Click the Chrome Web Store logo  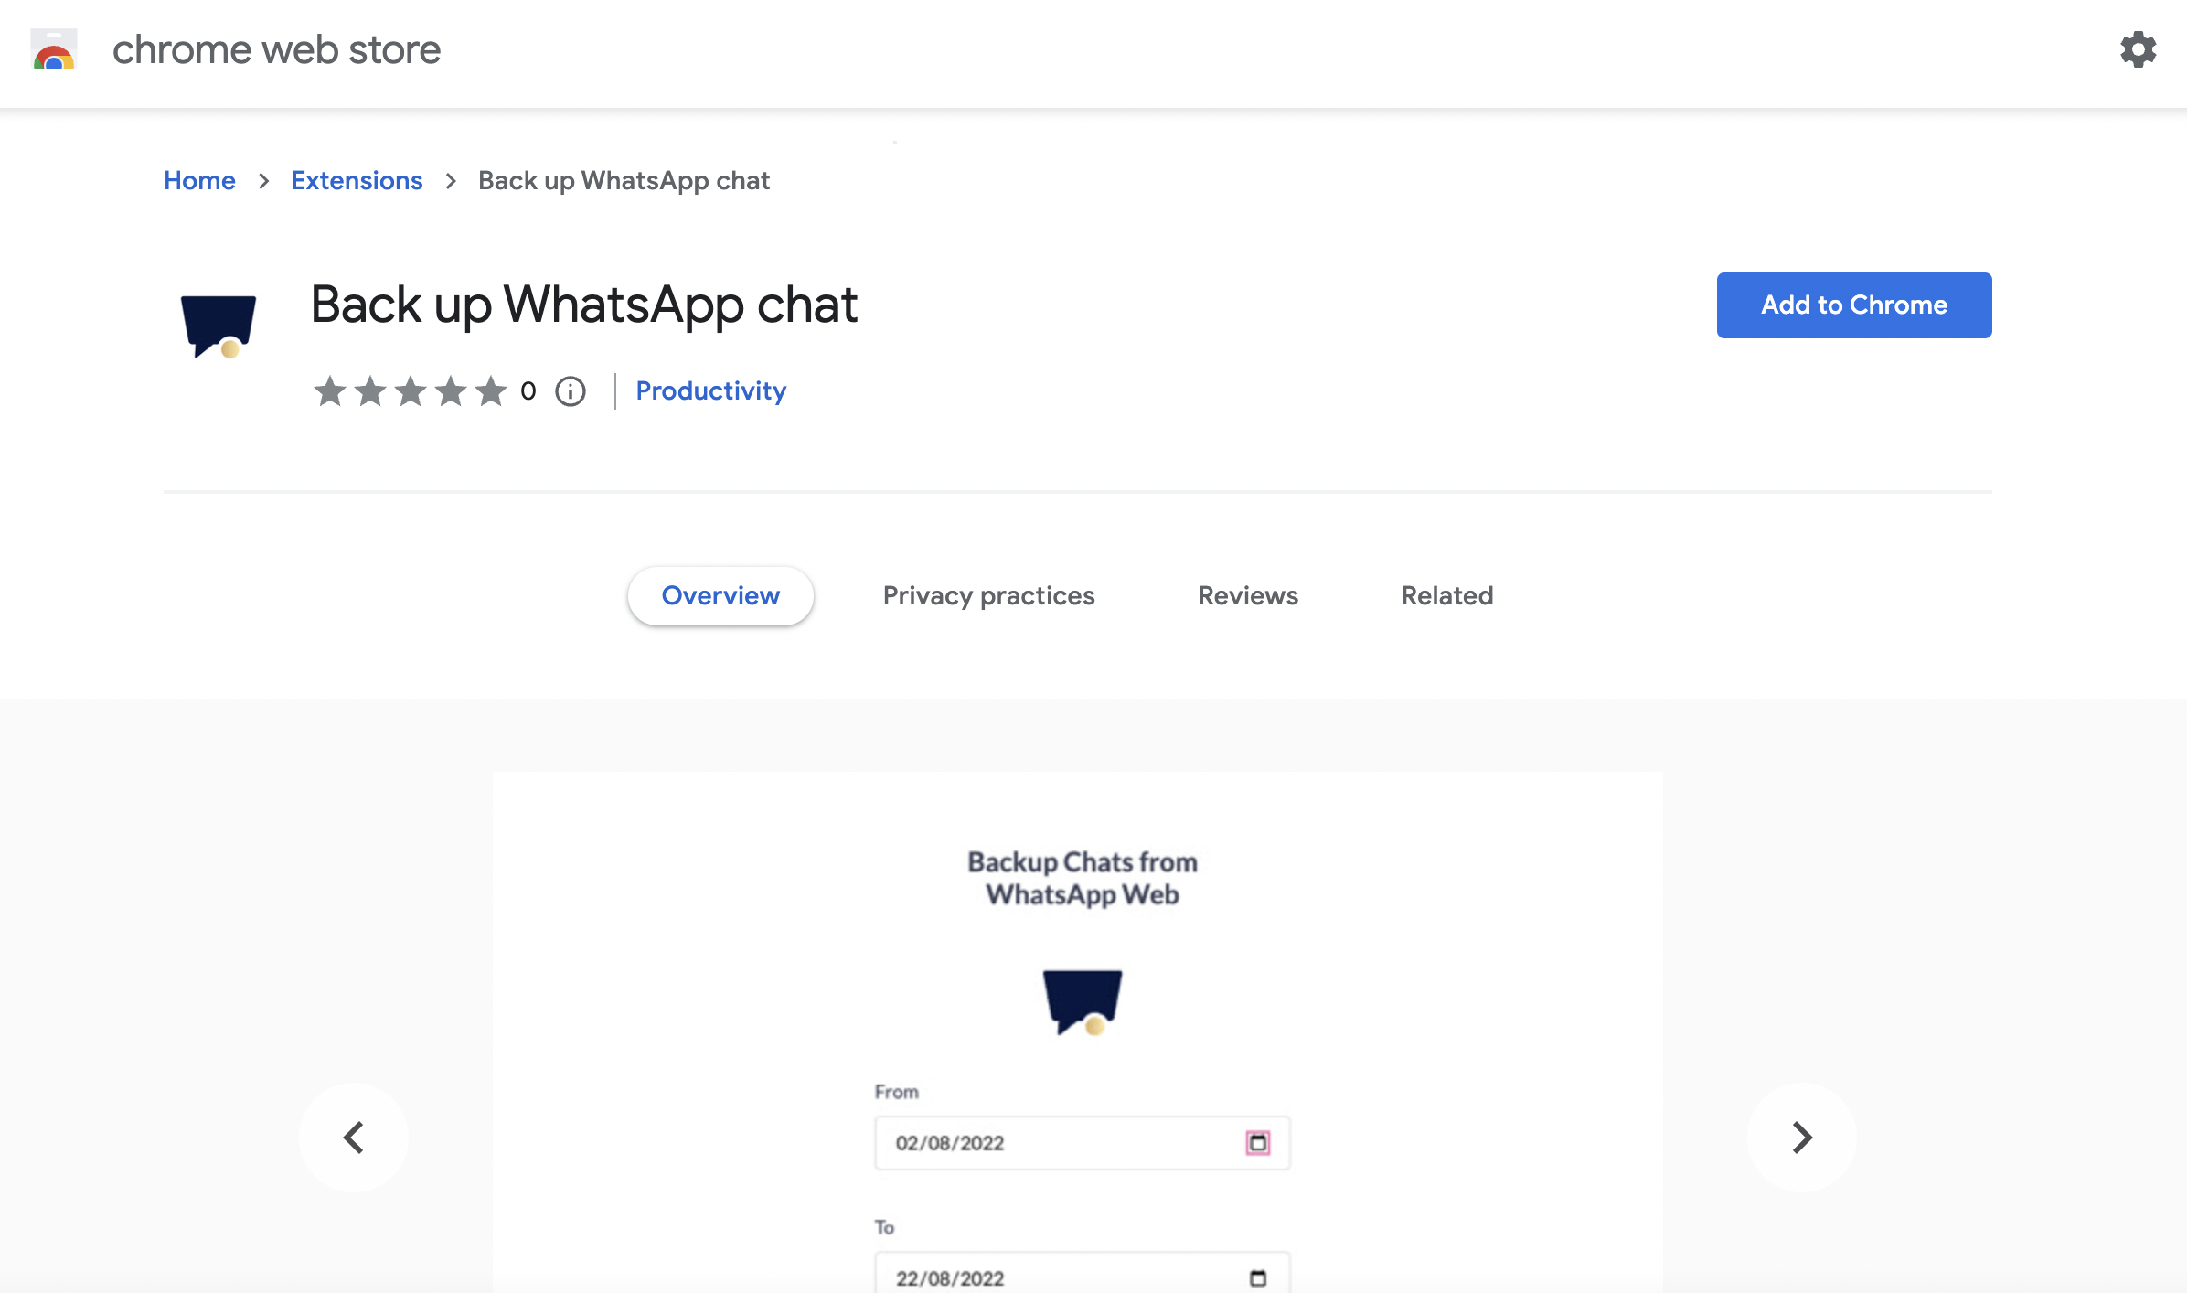point(54,49)
